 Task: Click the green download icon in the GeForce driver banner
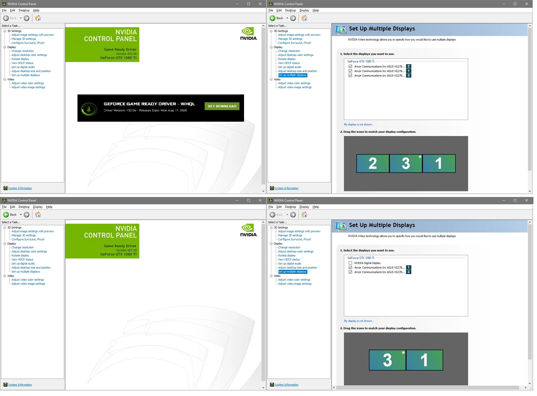point(89,109)
